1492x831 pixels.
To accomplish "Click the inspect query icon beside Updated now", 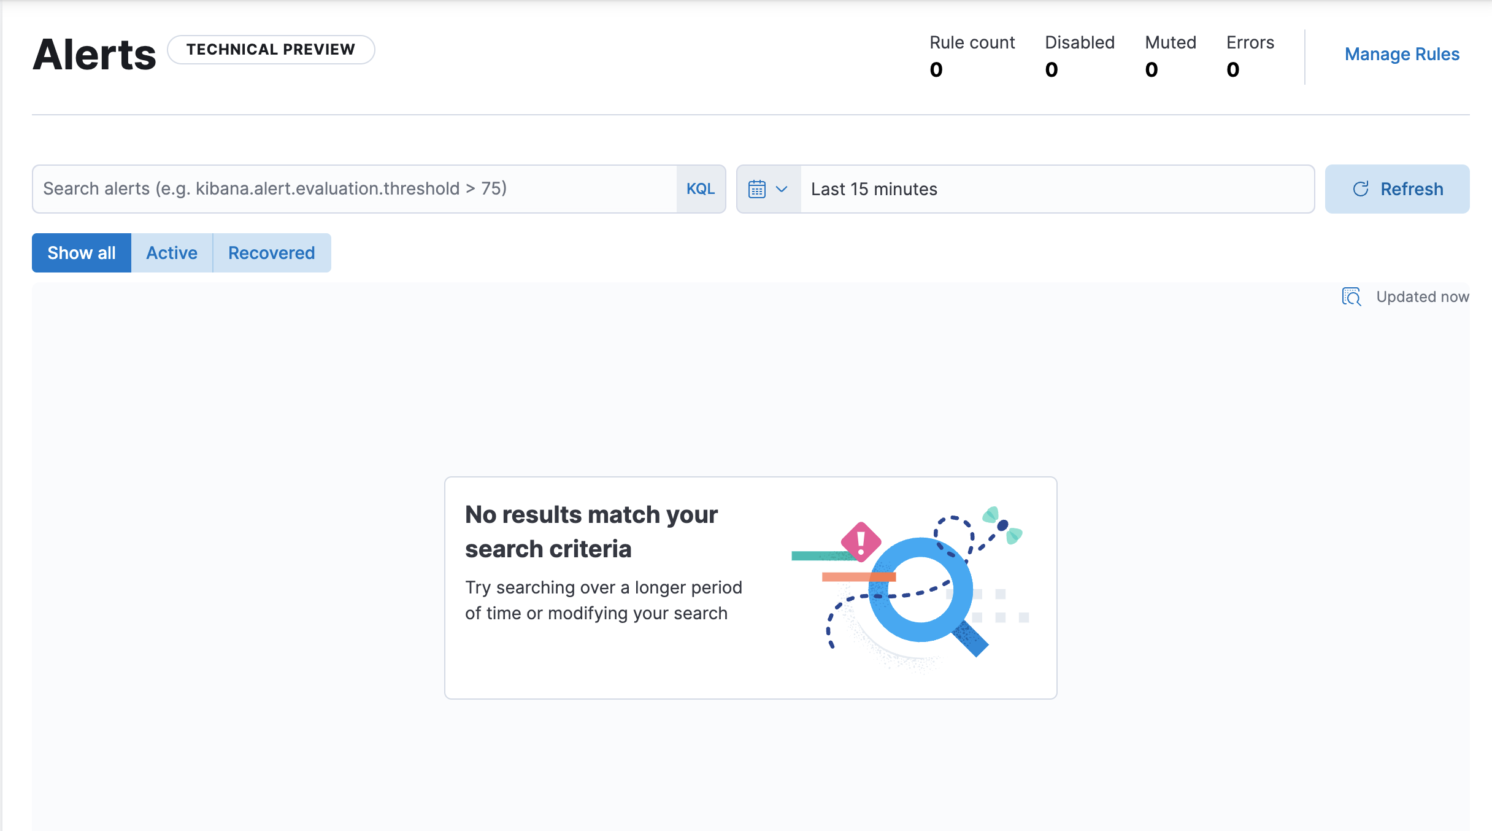I will click(1351, 296).
